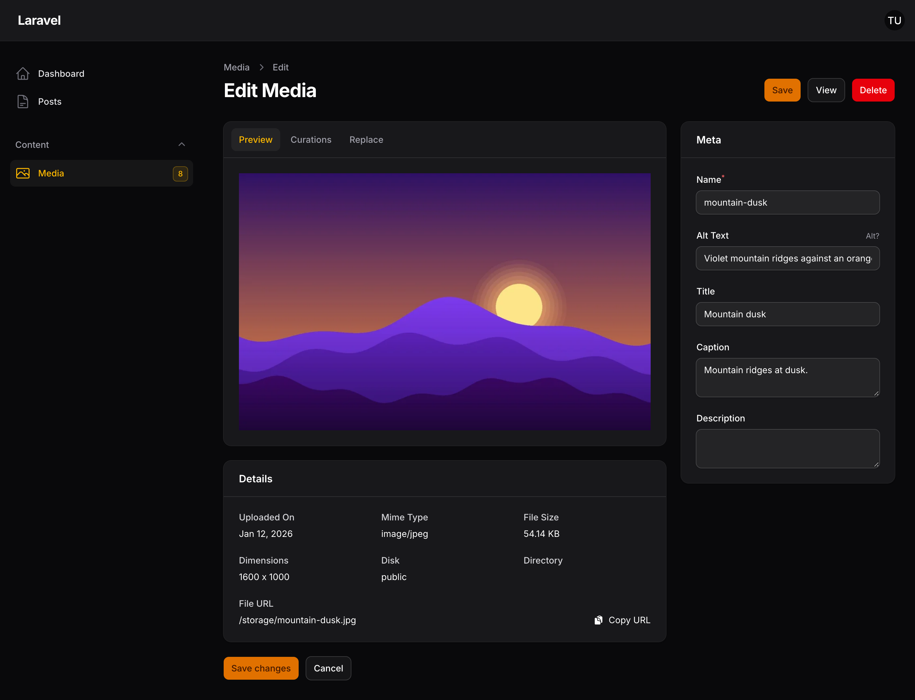Click the Caption textarea

tap(788, 378)
